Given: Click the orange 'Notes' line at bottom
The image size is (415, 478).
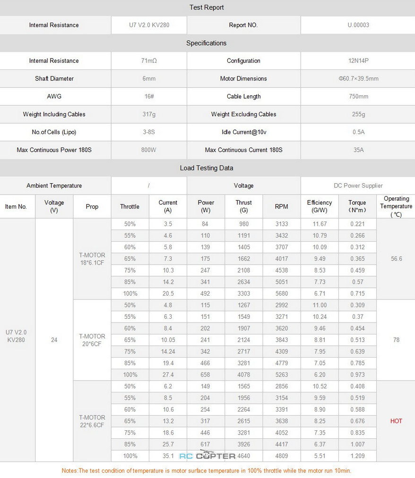Looking at the screenshot, I should pyautogui.click(x=206, y=470).
